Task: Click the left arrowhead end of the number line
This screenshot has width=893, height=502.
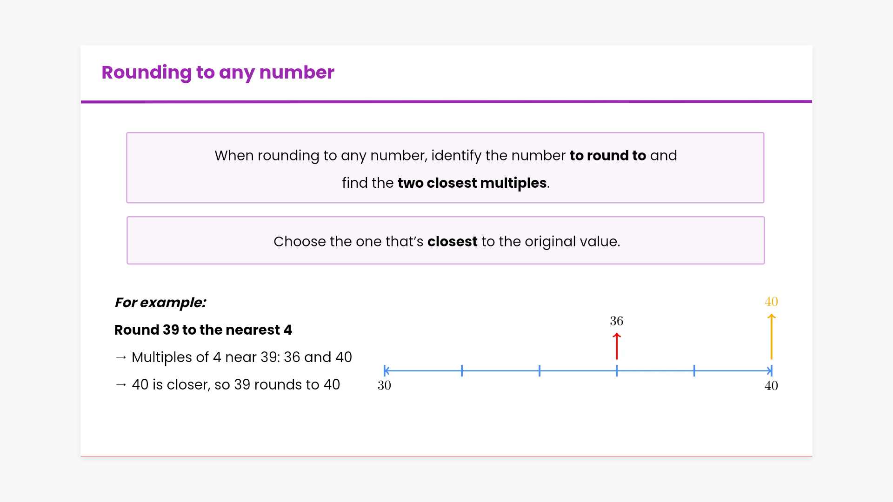Action: point(386,370)
